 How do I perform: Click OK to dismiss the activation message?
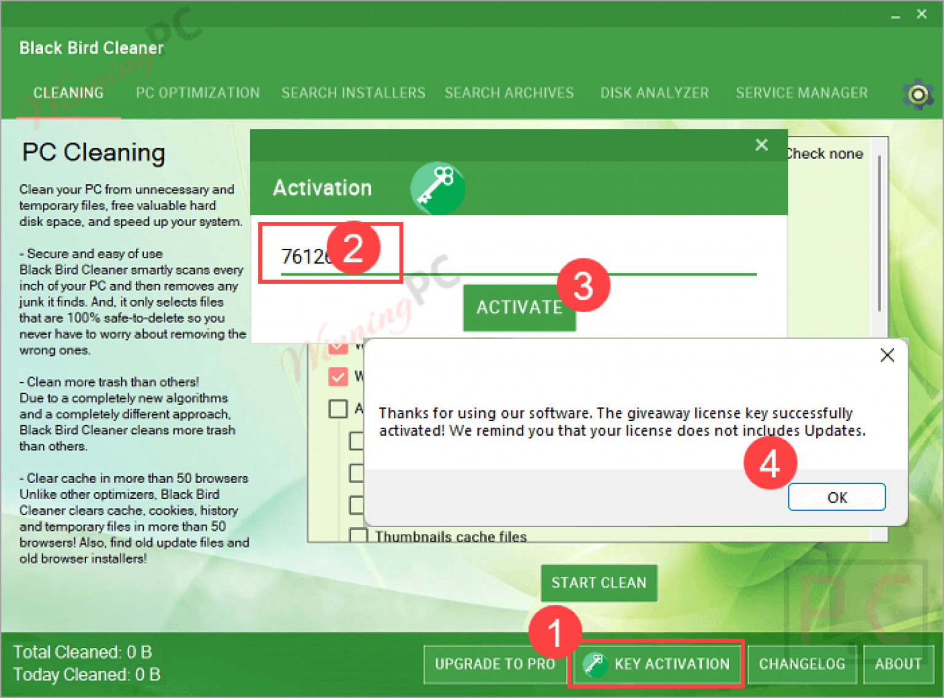coord(836,497)
